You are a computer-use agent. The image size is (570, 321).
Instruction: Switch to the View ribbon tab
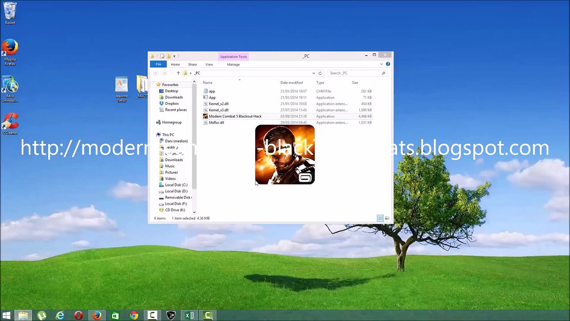[209, 64]
